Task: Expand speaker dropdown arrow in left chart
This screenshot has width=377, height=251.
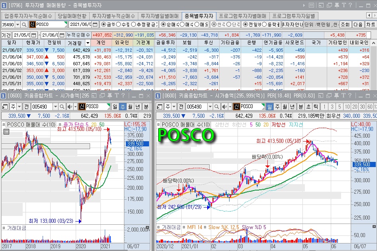Action: pyautogui.click(x=75, y=107)
